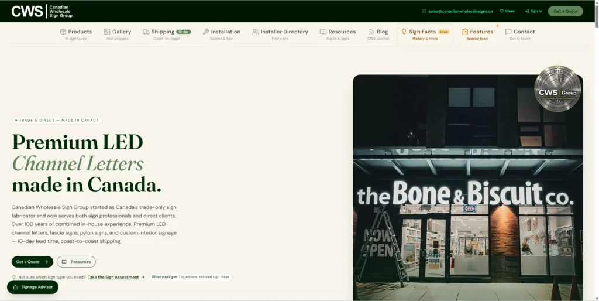The width and height of the screenshot is (599, 301).
Task: Click the arrow after Take the Sign Assessment
Action: 143,278
